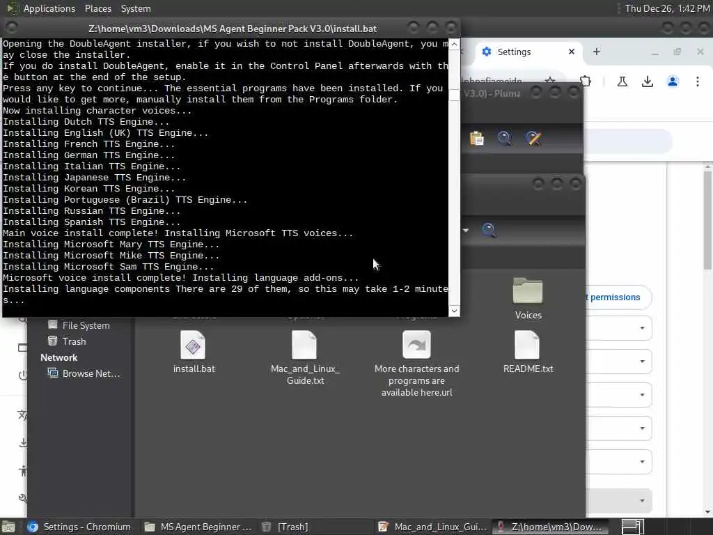Image resolution: width=713 pixels, height=535 pixels.
Task: Open a new Chromium tab
Action: [x=597, y=52]
